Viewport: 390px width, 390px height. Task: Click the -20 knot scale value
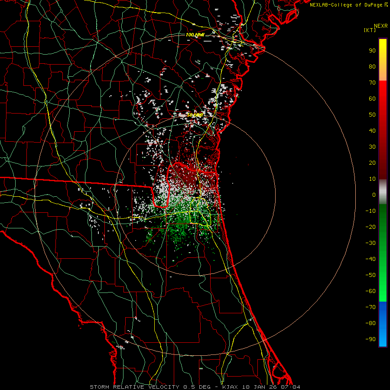tap(370, 227)
